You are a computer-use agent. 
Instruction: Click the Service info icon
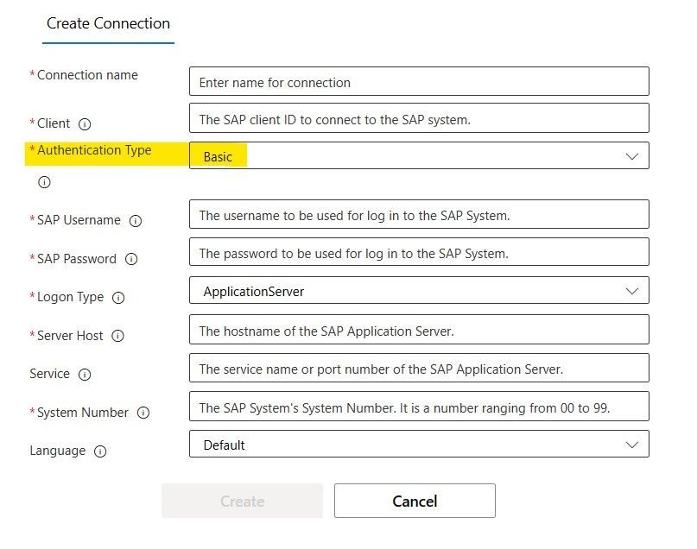pos(85,374)
